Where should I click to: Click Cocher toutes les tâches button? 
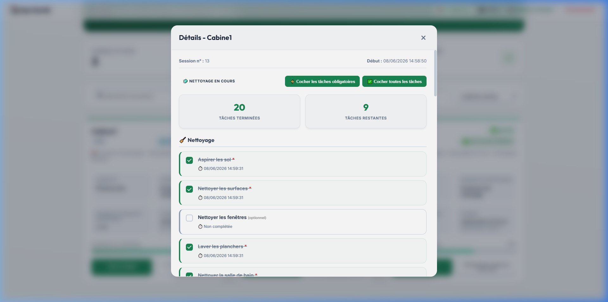394,81
